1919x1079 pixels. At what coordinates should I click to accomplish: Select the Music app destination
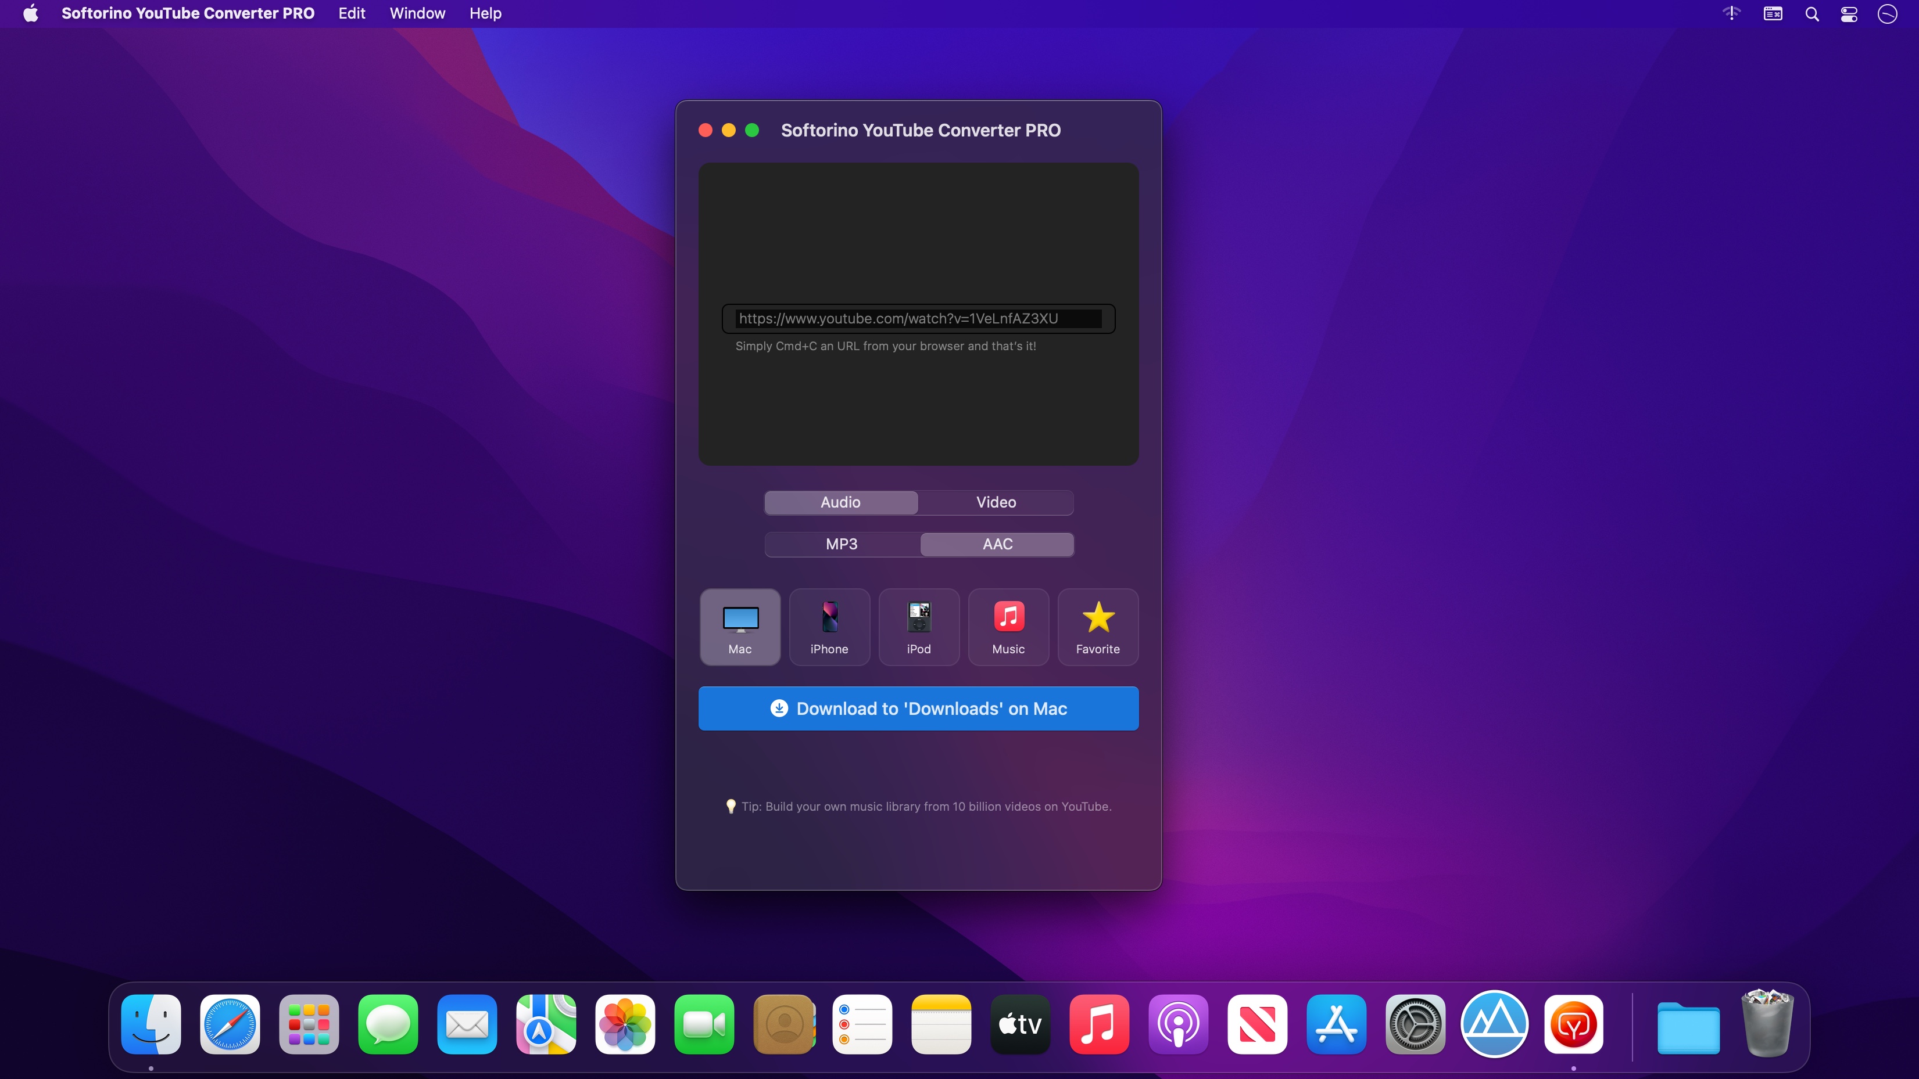pos(1008,627)
